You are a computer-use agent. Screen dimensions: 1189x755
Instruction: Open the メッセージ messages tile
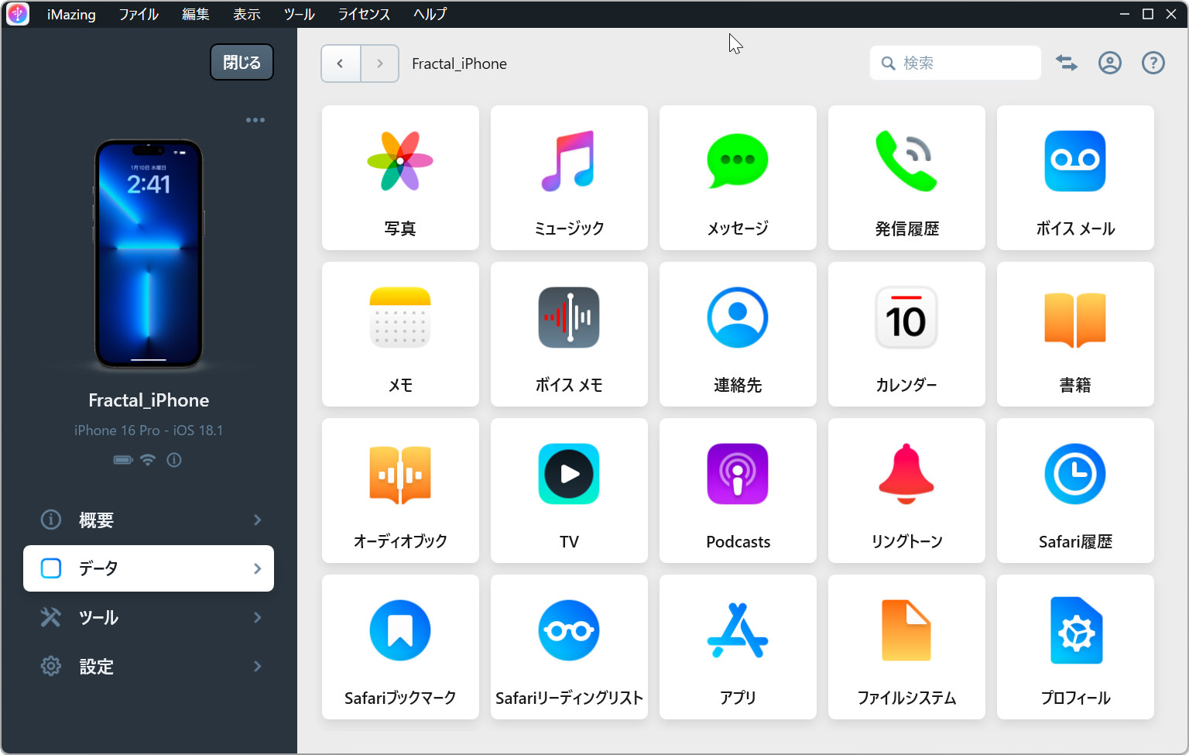click(x=738, y=177)
